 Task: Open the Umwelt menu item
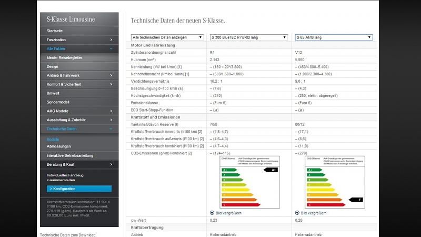pyautogui.click(x=53, y=93)
